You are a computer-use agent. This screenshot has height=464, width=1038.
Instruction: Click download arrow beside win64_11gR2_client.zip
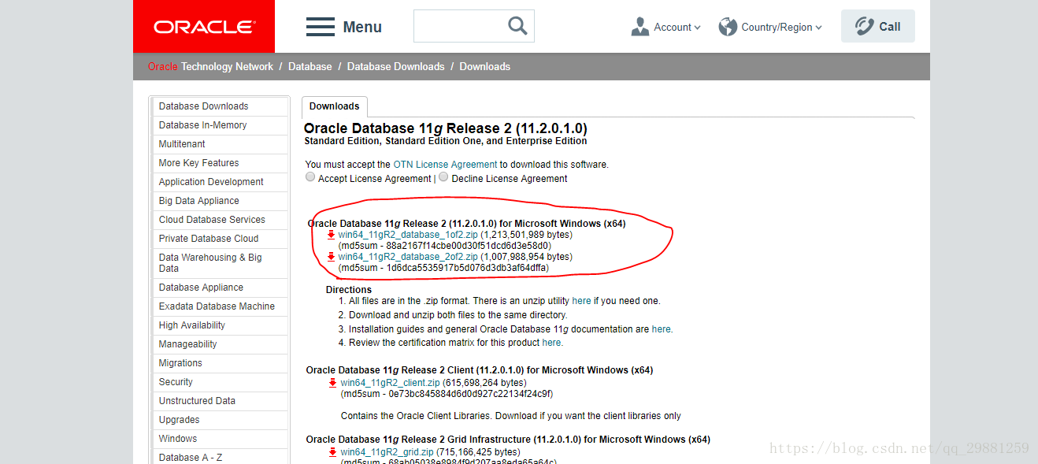[333, 383]
